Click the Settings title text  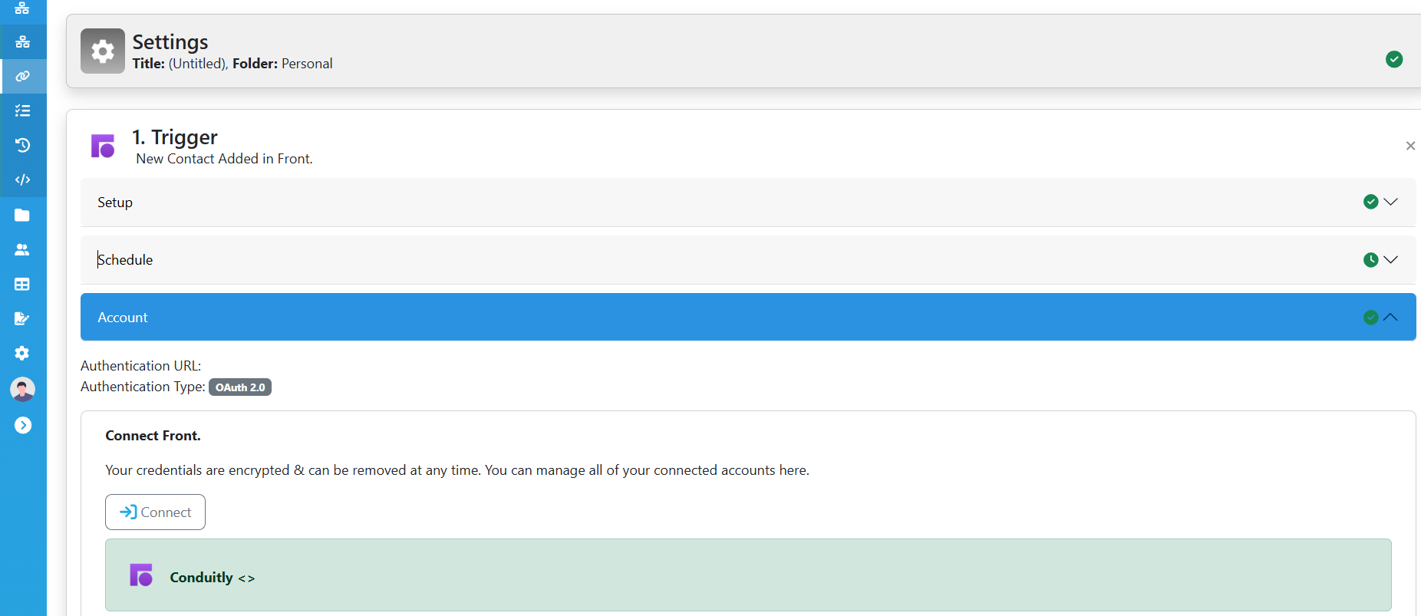[170, 41]
